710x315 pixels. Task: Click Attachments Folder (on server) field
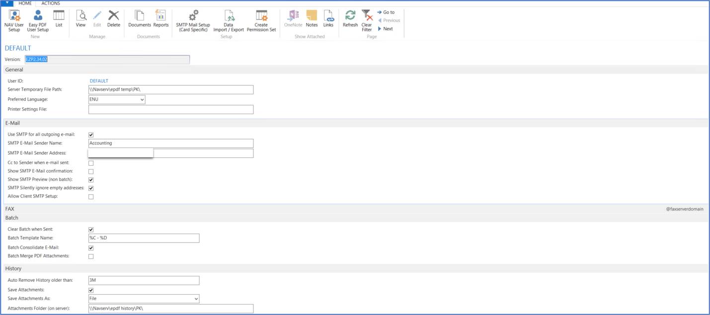click(171, 309)
